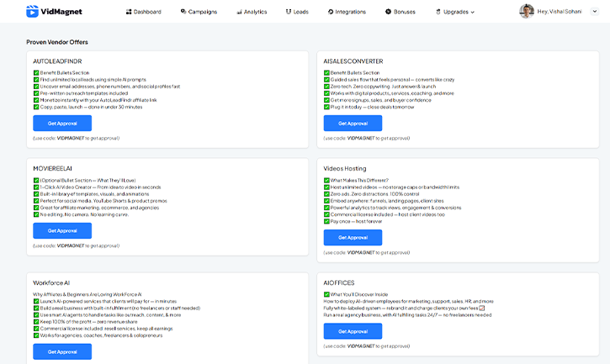Click the AISALESCONVERTER card title
The height and width of the screenshot is (364, 610).
pos(353,61)
